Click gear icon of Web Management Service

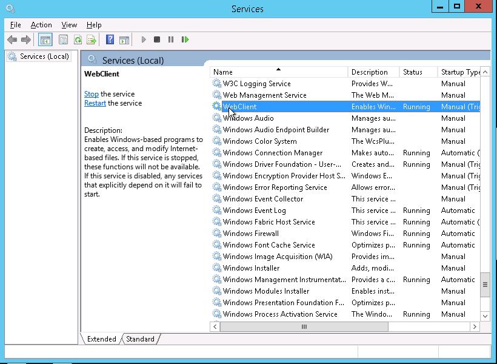point(217,95)
